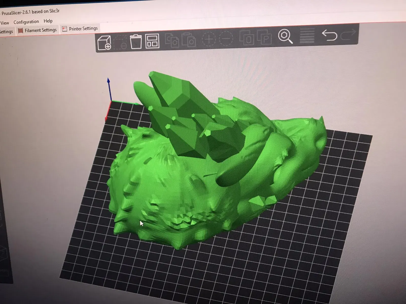The height and width of the screenshot is (304, 406).
Task: Switch to the Printer Settings tab
Action: (x=80, y=29)
